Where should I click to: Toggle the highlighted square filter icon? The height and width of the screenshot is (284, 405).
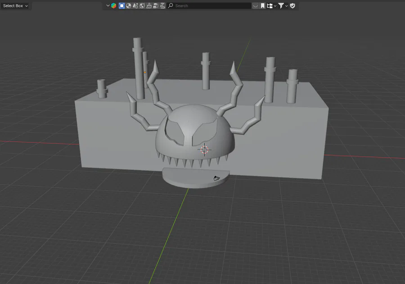(x=121, y=6)
